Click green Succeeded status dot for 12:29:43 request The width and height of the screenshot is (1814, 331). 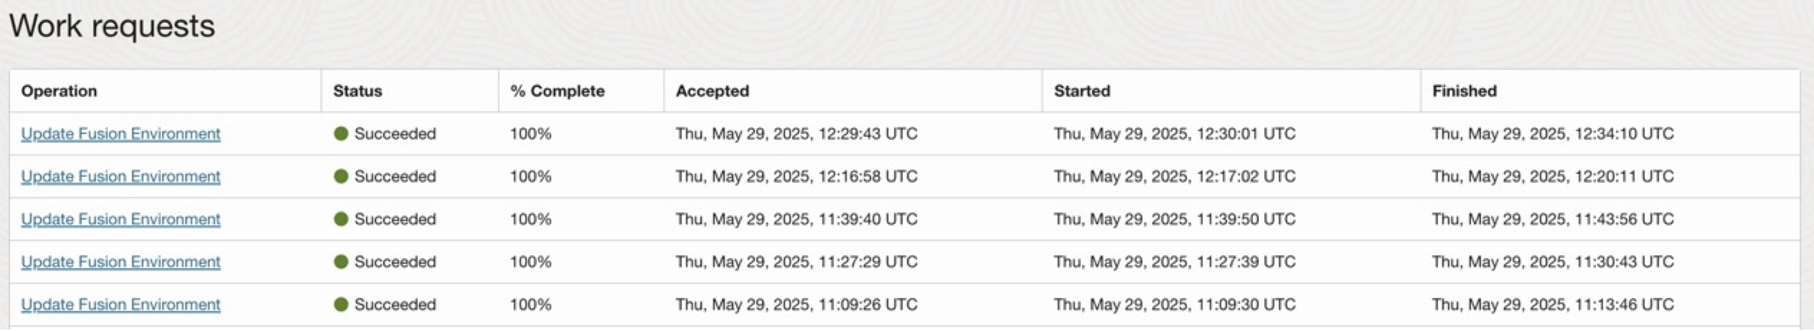[x=341, y=134]
